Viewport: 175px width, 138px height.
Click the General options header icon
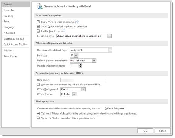coord(39,6)
